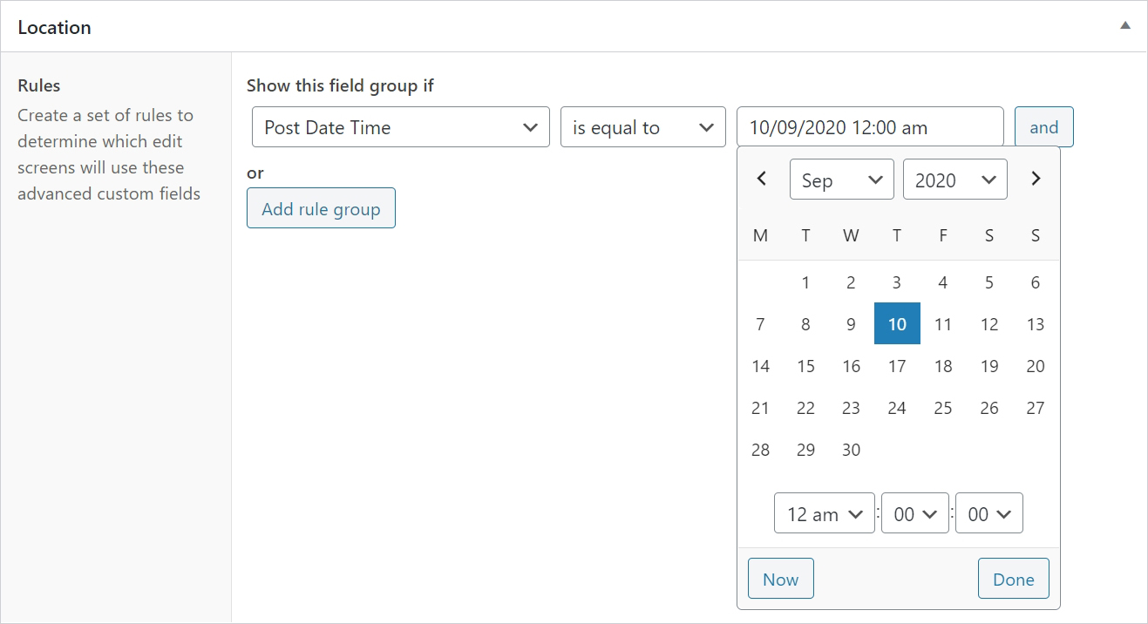This screenshot has width=1148, height=624.
Task: Select September 10 in calendar
Action: [897, 324]
